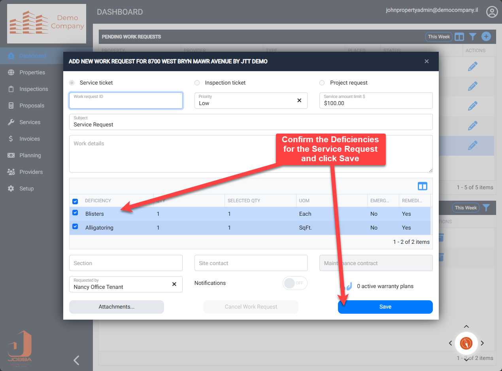
Task: Uncheck the Blisters deficiency checkbox
Action: point(75,213)
